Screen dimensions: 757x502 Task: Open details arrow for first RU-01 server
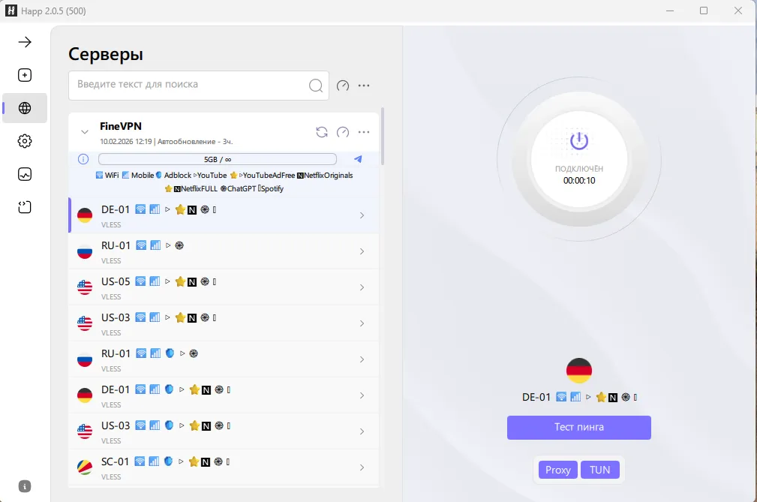click(362, 251)
